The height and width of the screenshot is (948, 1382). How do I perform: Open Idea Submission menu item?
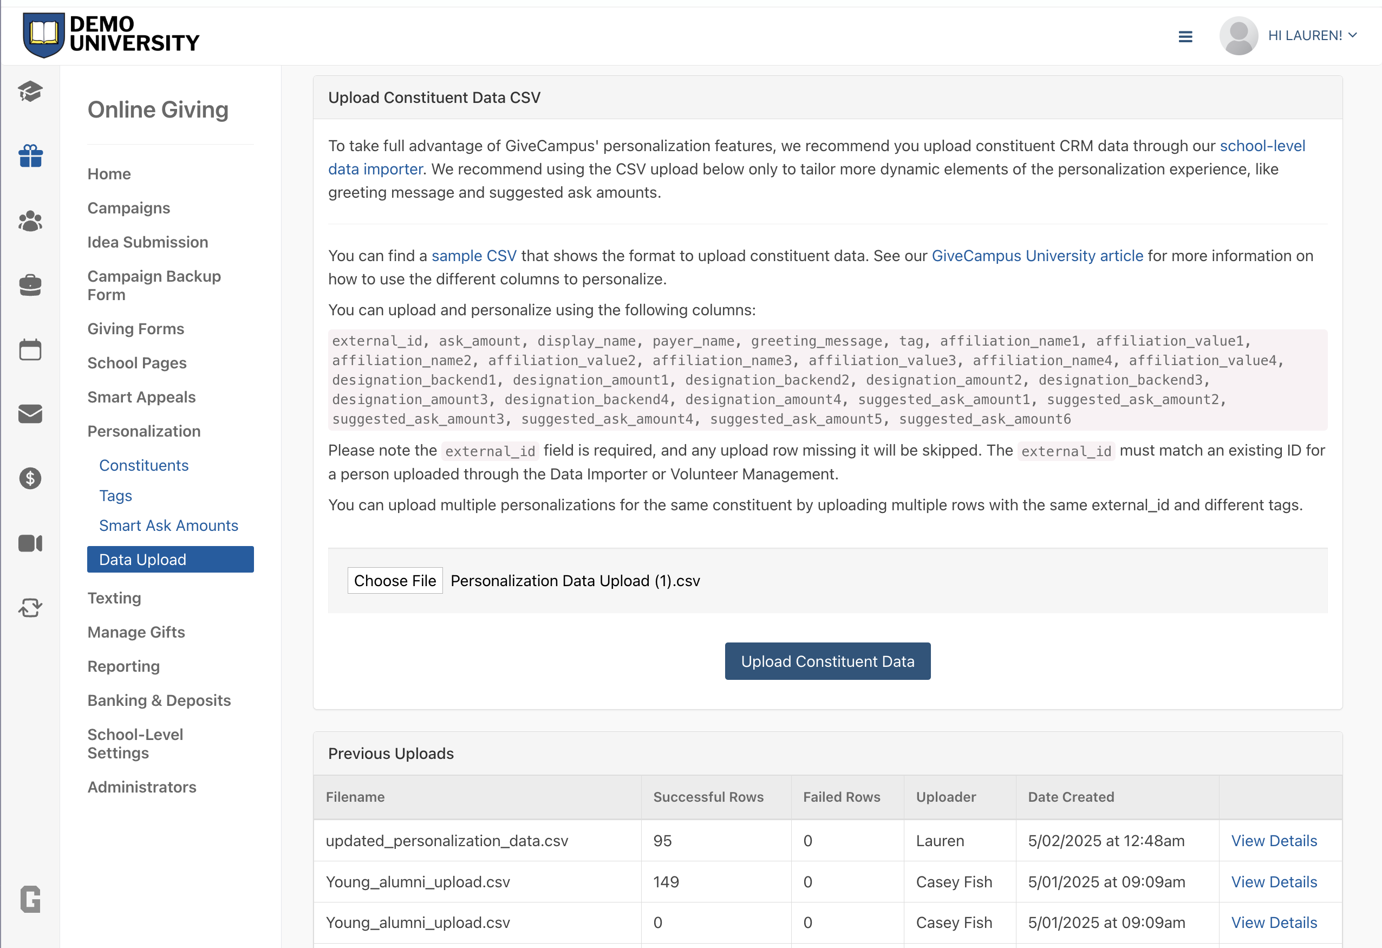[147, 242]
